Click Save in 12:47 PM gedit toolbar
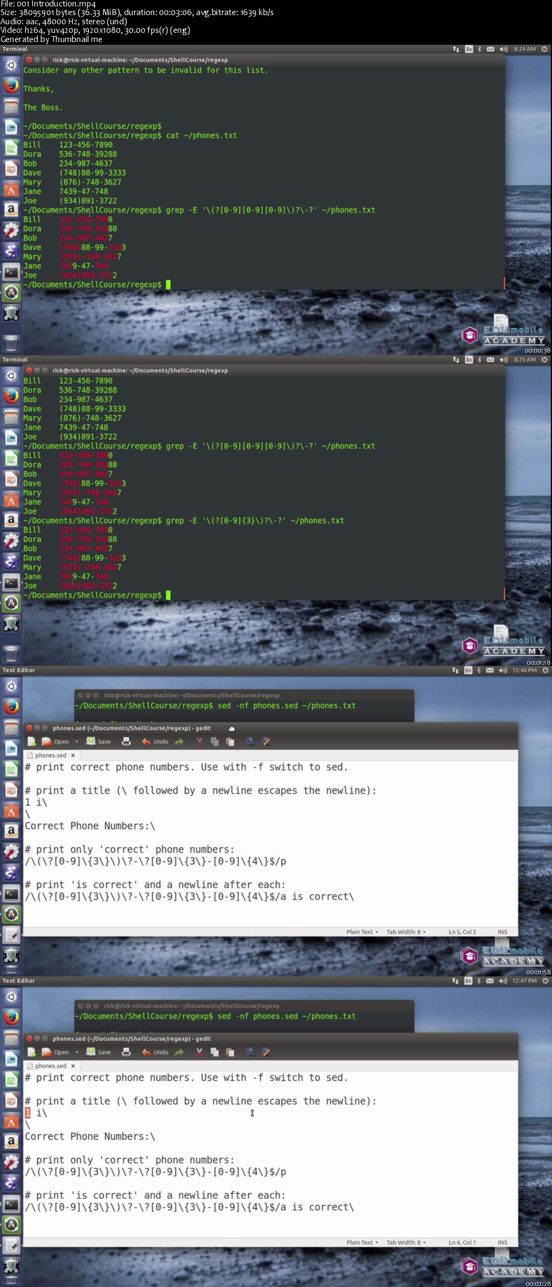 tap(99, 1052)
